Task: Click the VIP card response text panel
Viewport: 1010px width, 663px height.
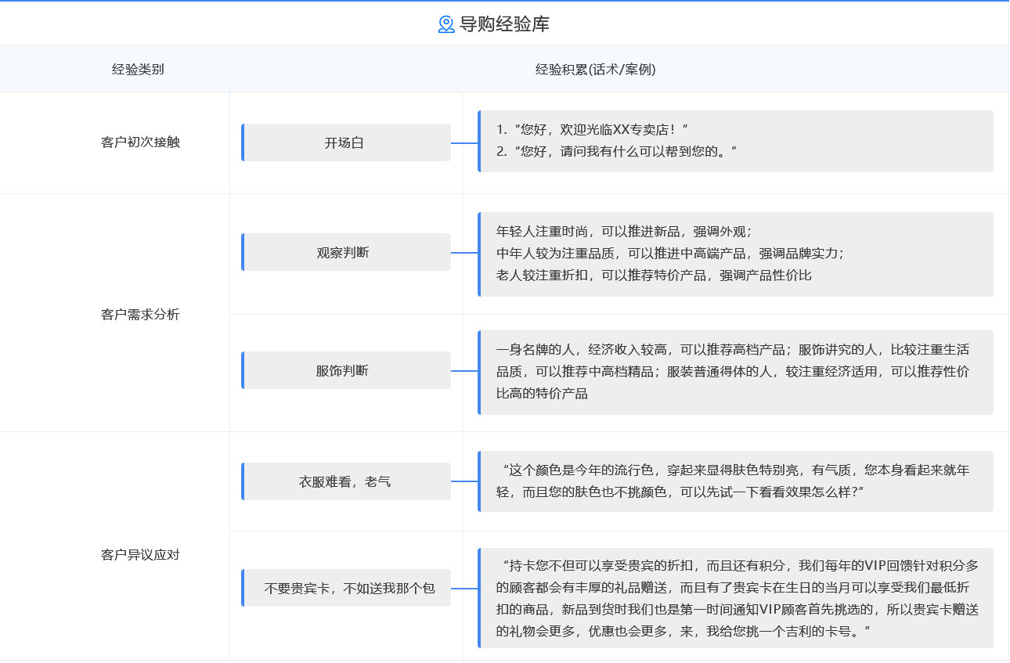Action: tap(736, 597)
